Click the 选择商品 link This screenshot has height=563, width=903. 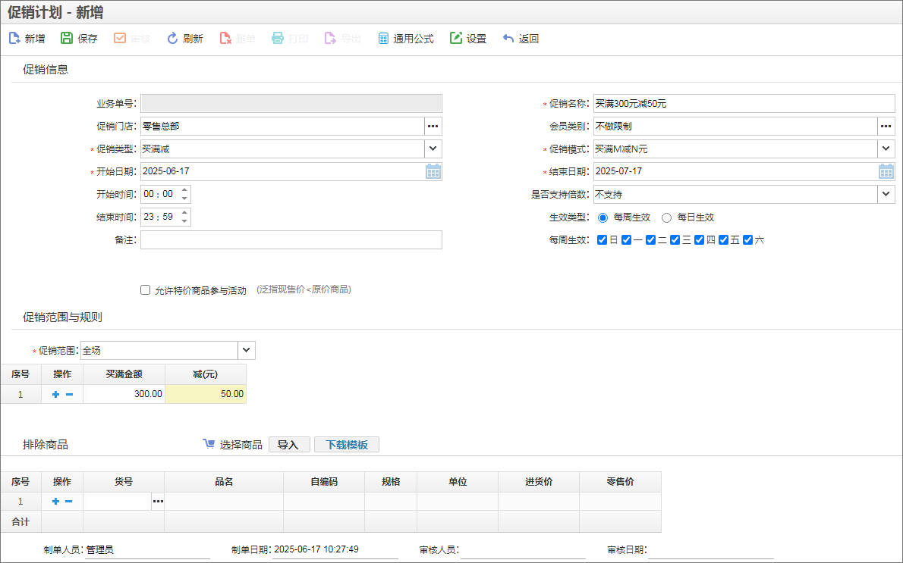pos(241,445)
